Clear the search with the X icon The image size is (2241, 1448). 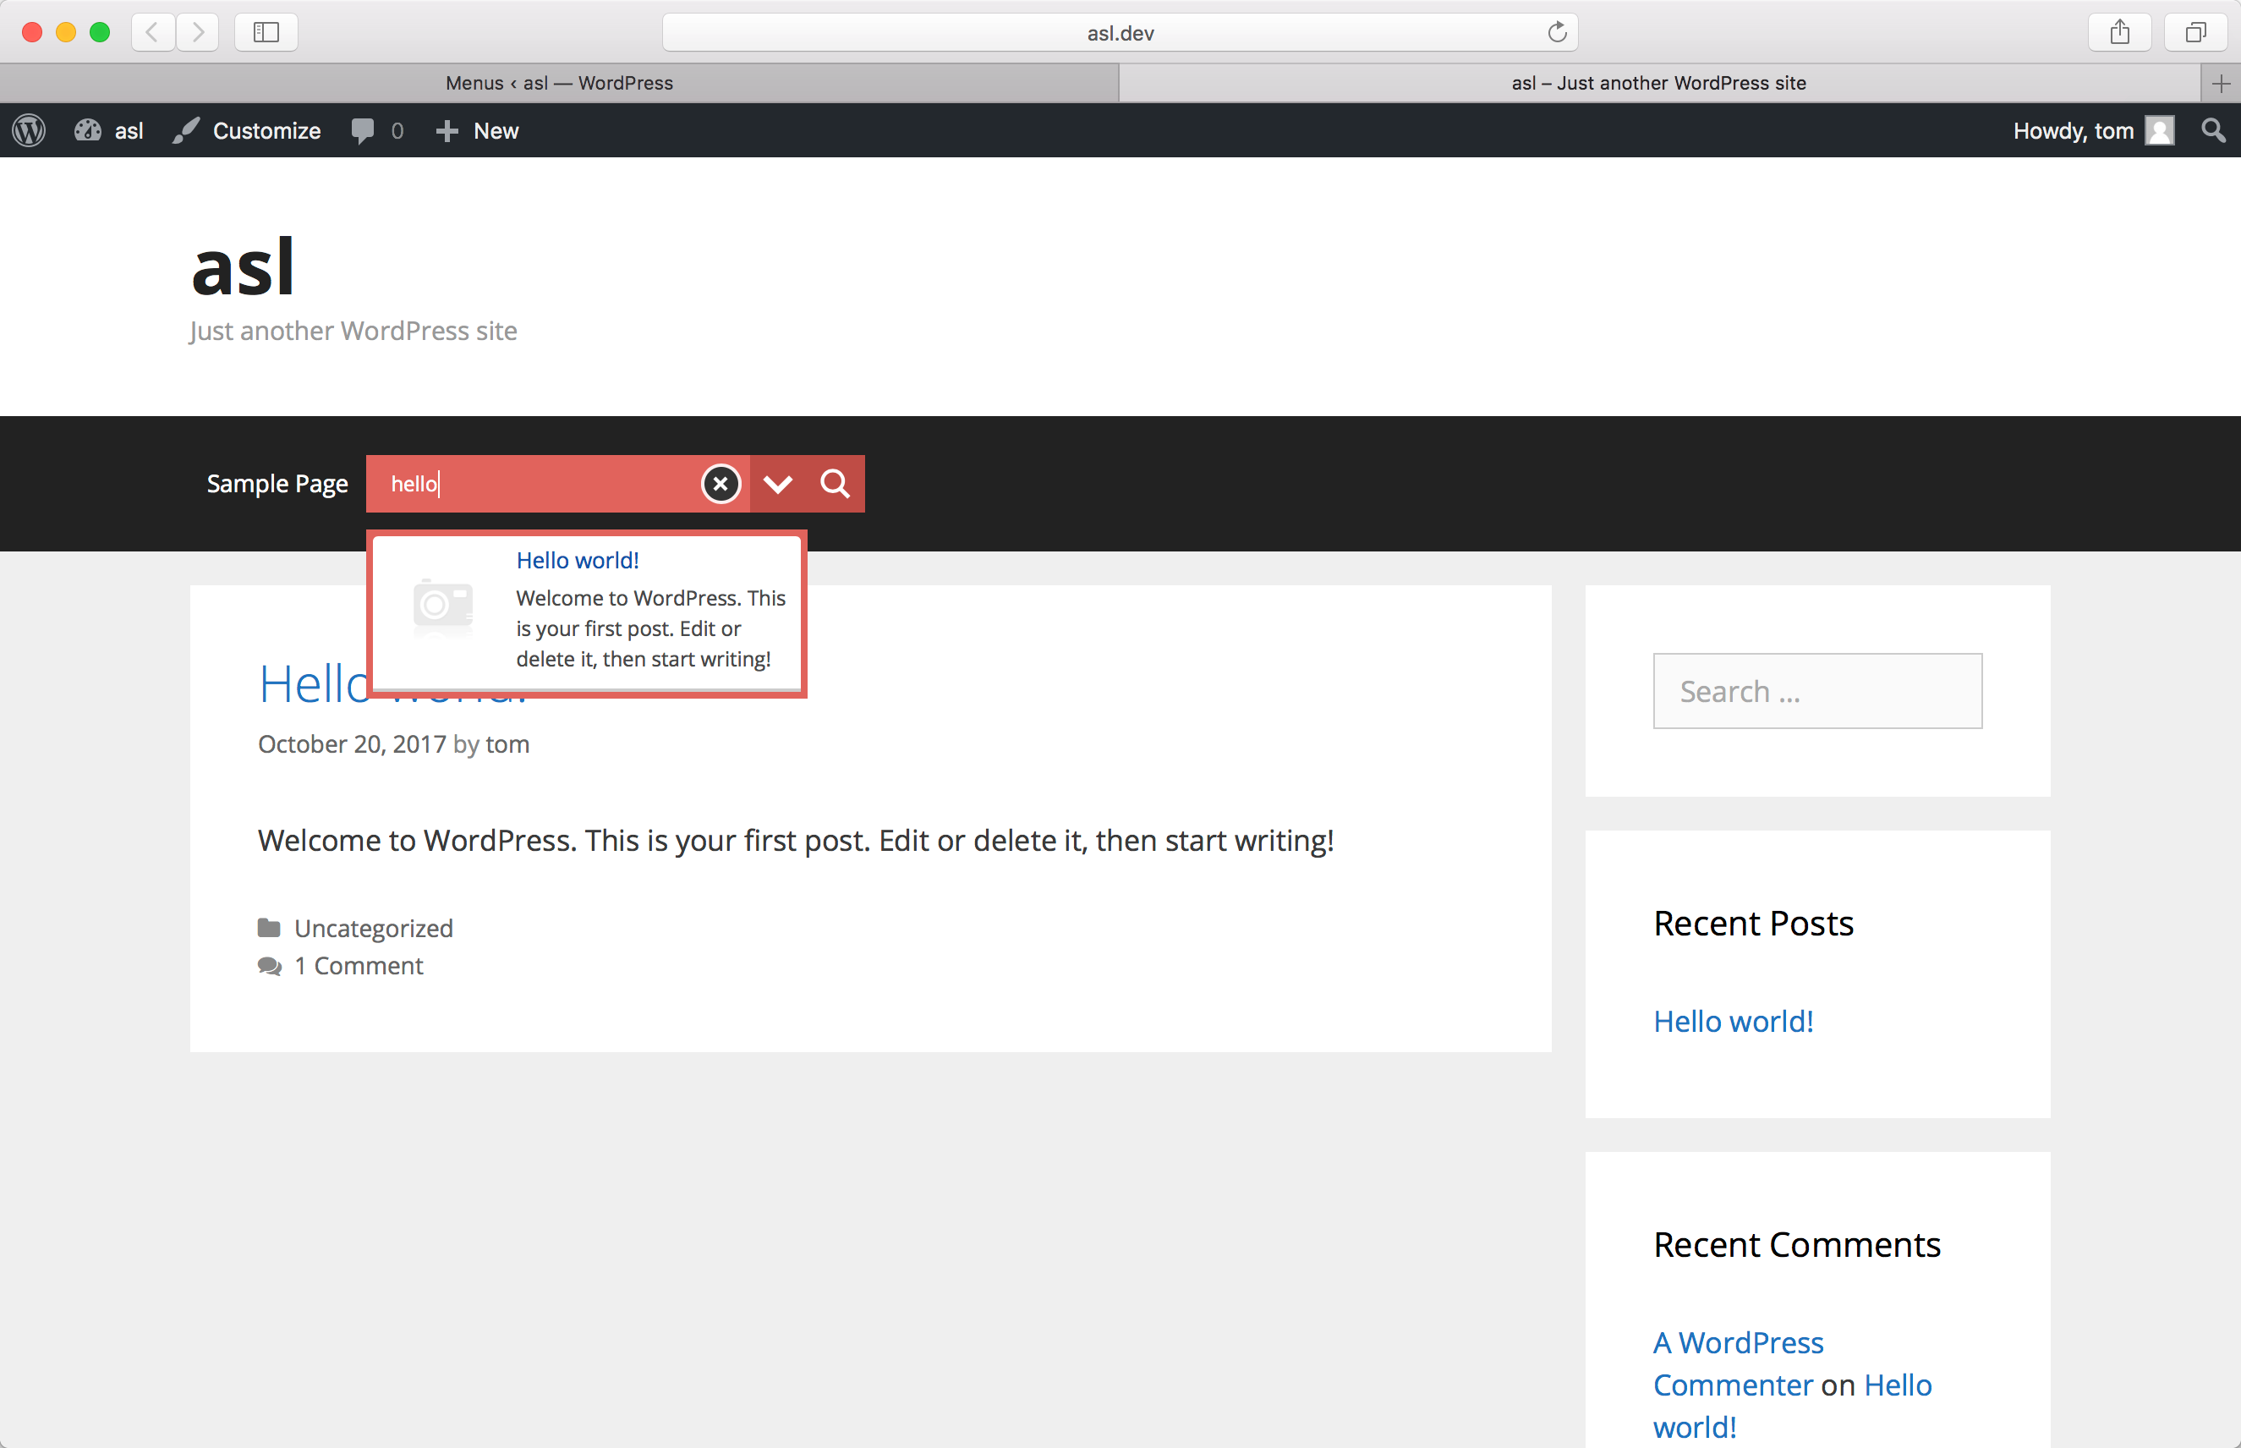click(721, 485)
